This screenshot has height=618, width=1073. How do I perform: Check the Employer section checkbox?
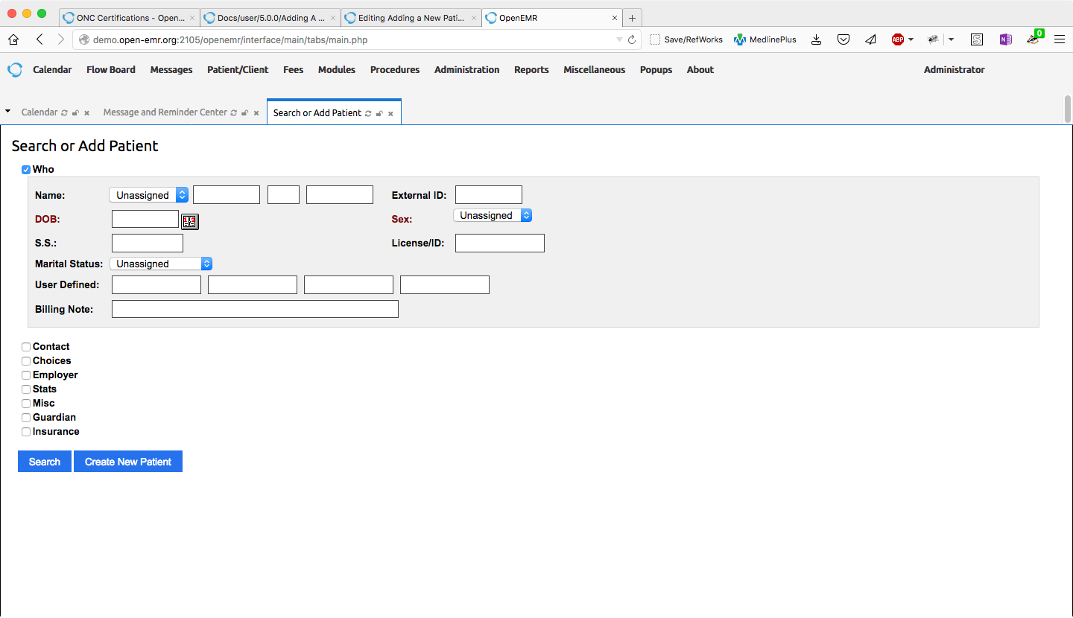(26, 375)
